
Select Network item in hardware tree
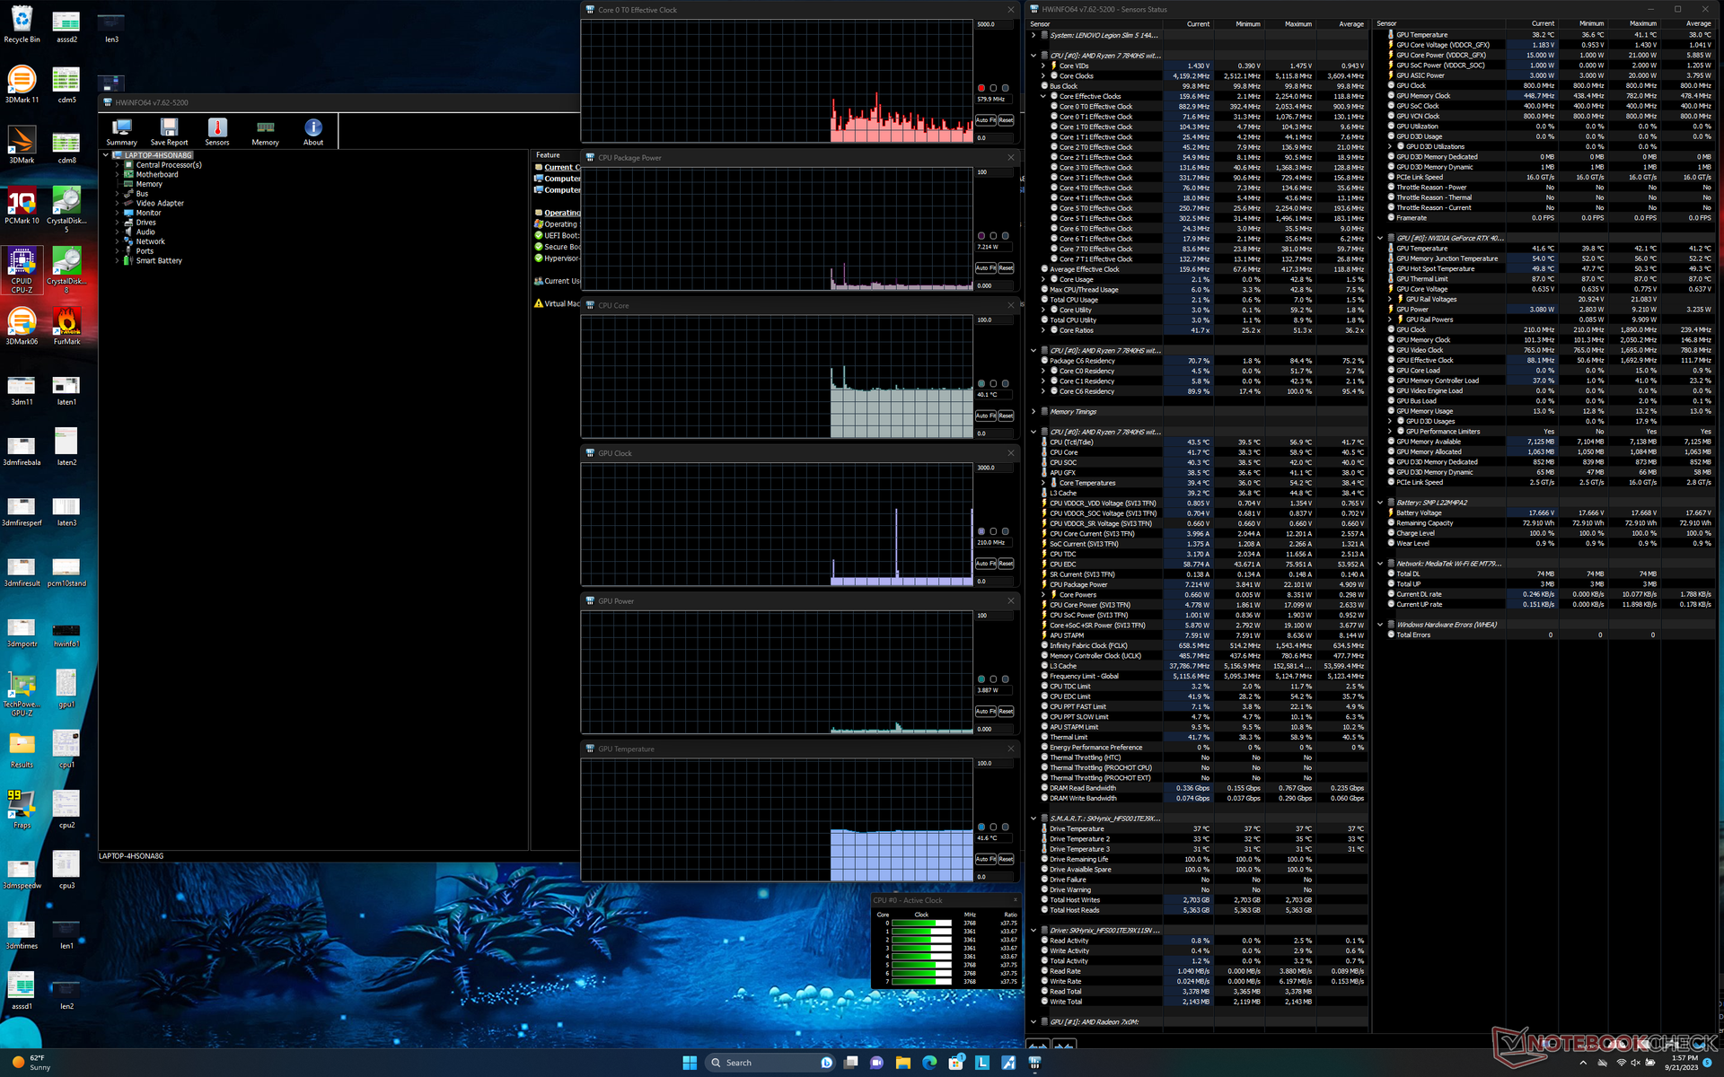pos(150,241)
